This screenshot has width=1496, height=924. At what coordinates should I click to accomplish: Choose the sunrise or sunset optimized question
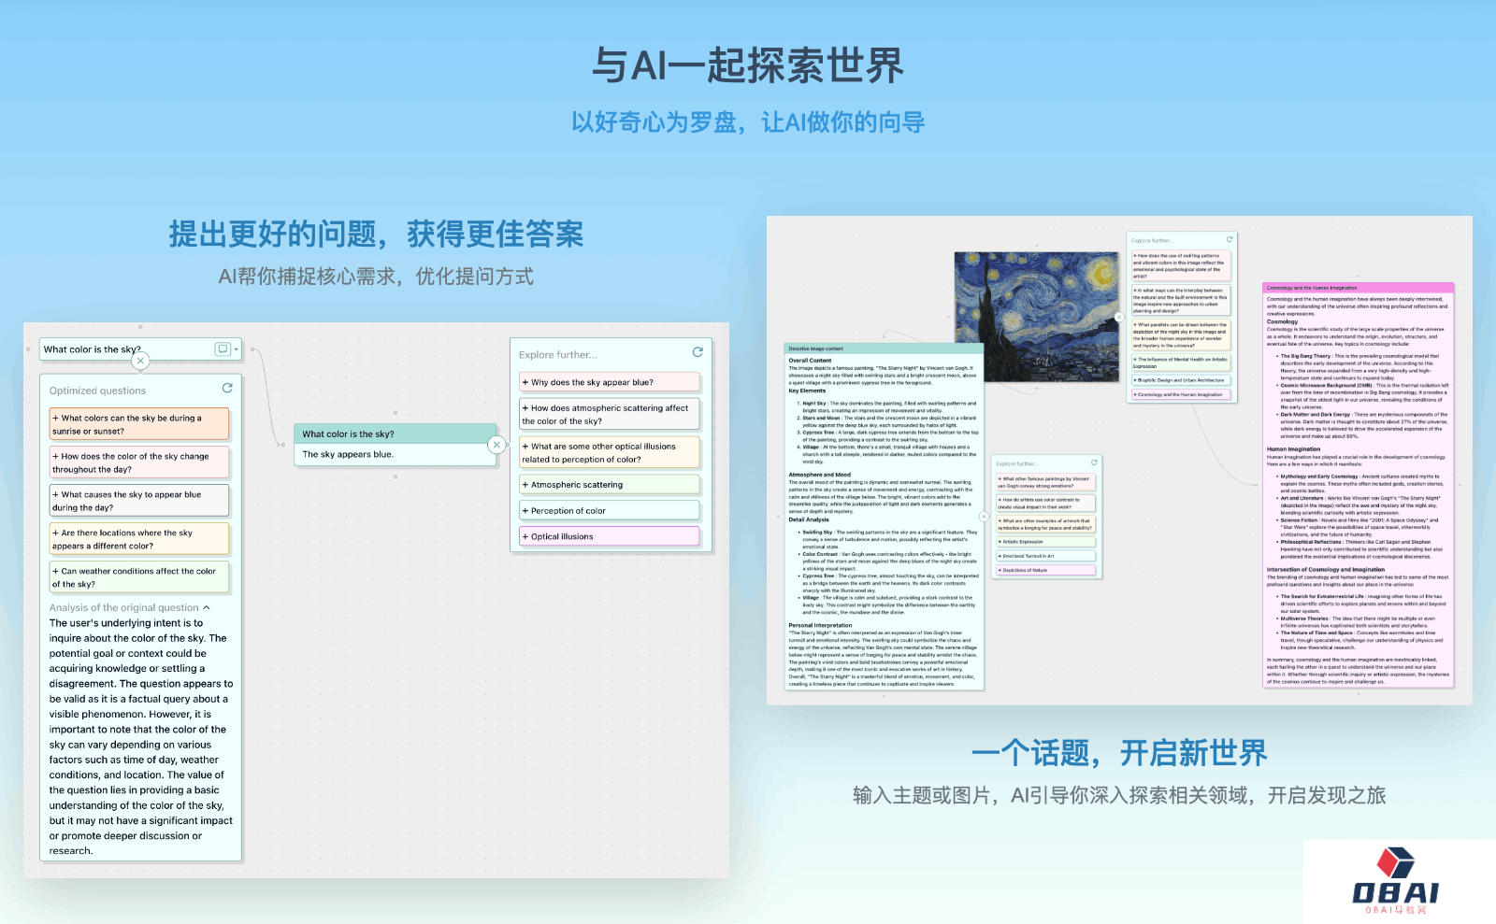click(139, 424)
